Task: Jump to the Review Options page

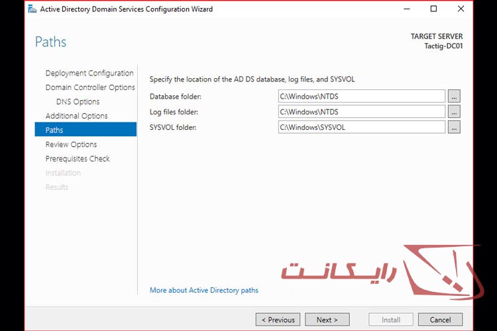Action: [71, 144]
